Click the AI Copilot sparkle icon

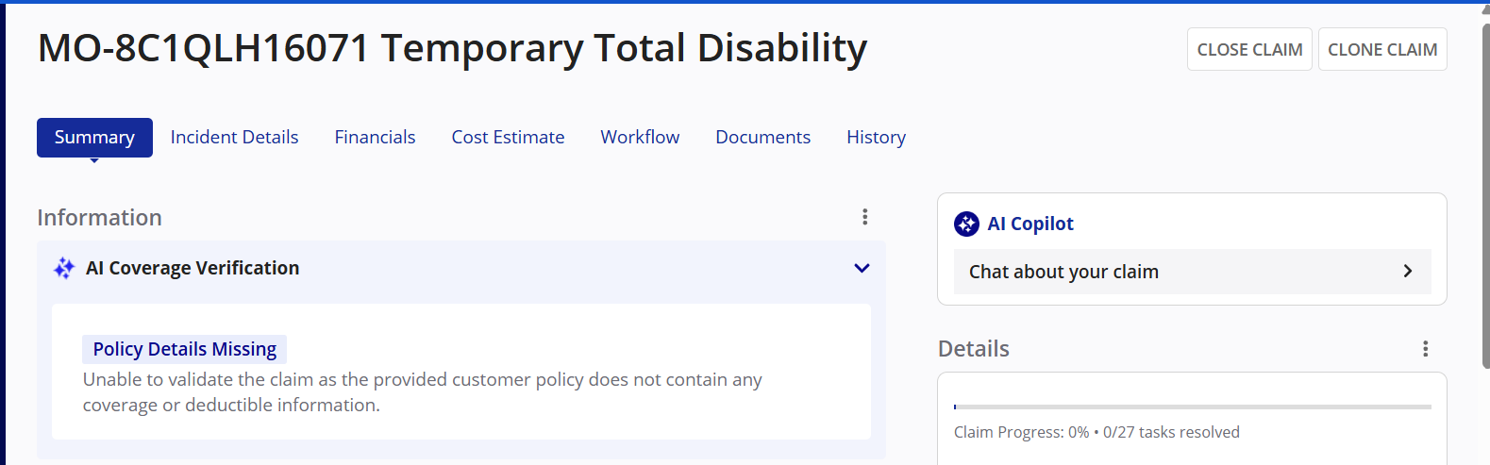coord(966,224)
